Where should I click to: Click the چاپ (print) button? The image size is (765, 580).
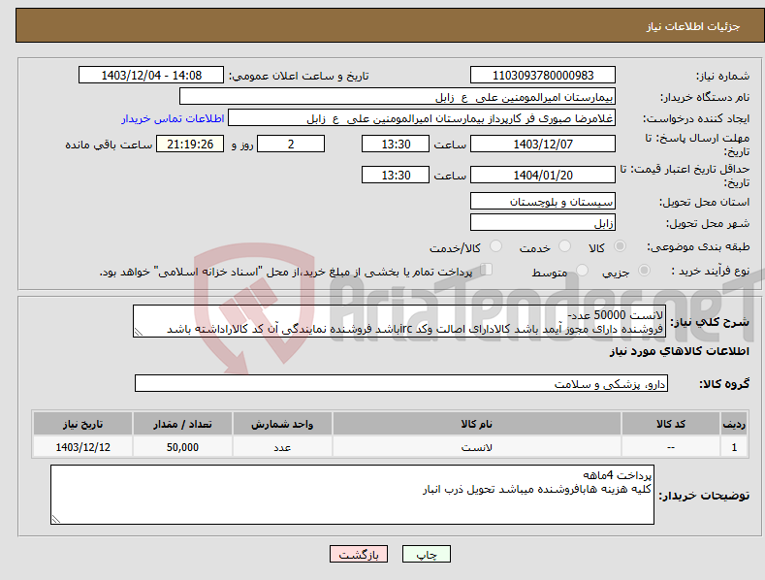[x=426, y=554]
